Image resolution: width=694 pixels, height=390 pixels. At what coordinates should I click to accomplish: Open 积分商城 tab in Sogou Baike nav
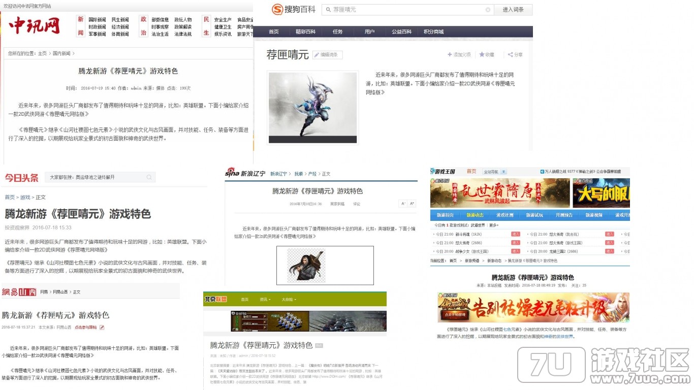pos(433,31)
